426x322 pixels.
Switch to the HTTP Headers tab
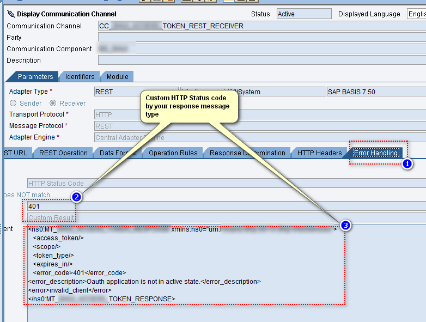click(319, 153)
